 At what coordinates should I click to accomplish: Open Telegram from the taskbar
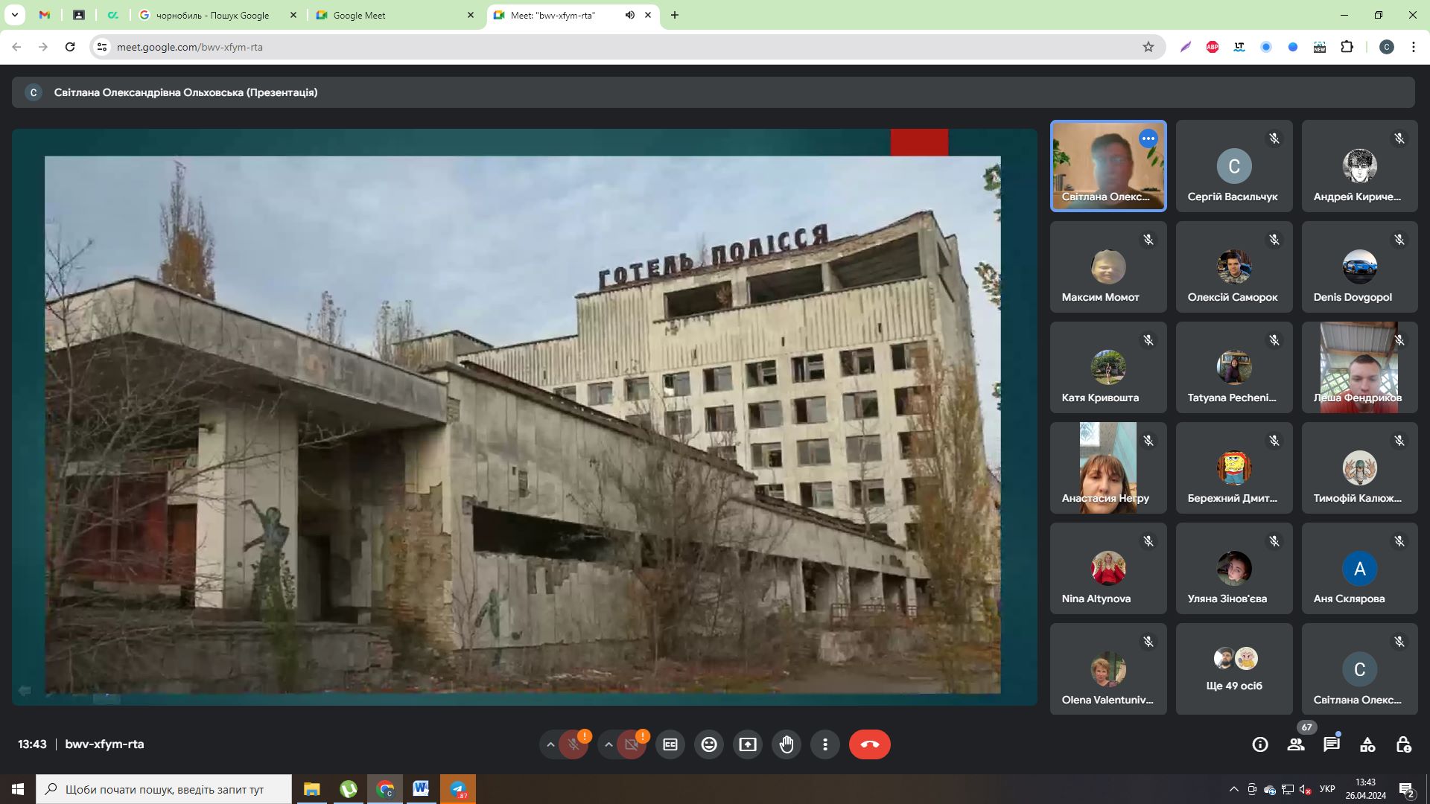coord(458,789)
